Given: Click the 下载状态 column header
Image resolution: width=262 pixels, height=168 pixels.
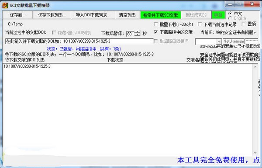Looking at the screenshot, I should (x=115, y=60).
